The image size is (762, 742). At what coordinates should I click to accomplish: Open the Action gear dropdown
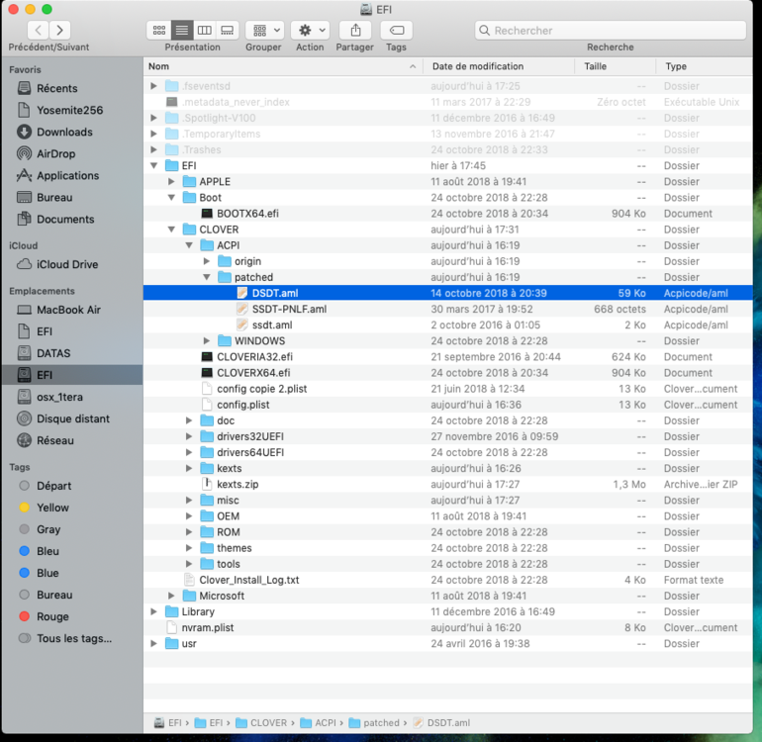pos(309,31)
